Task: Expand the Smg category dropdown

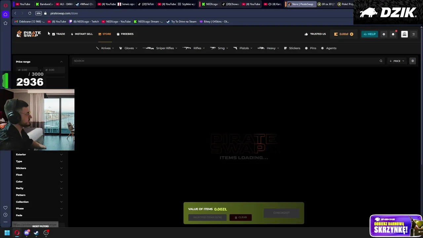Action: [x=219, y=48]
